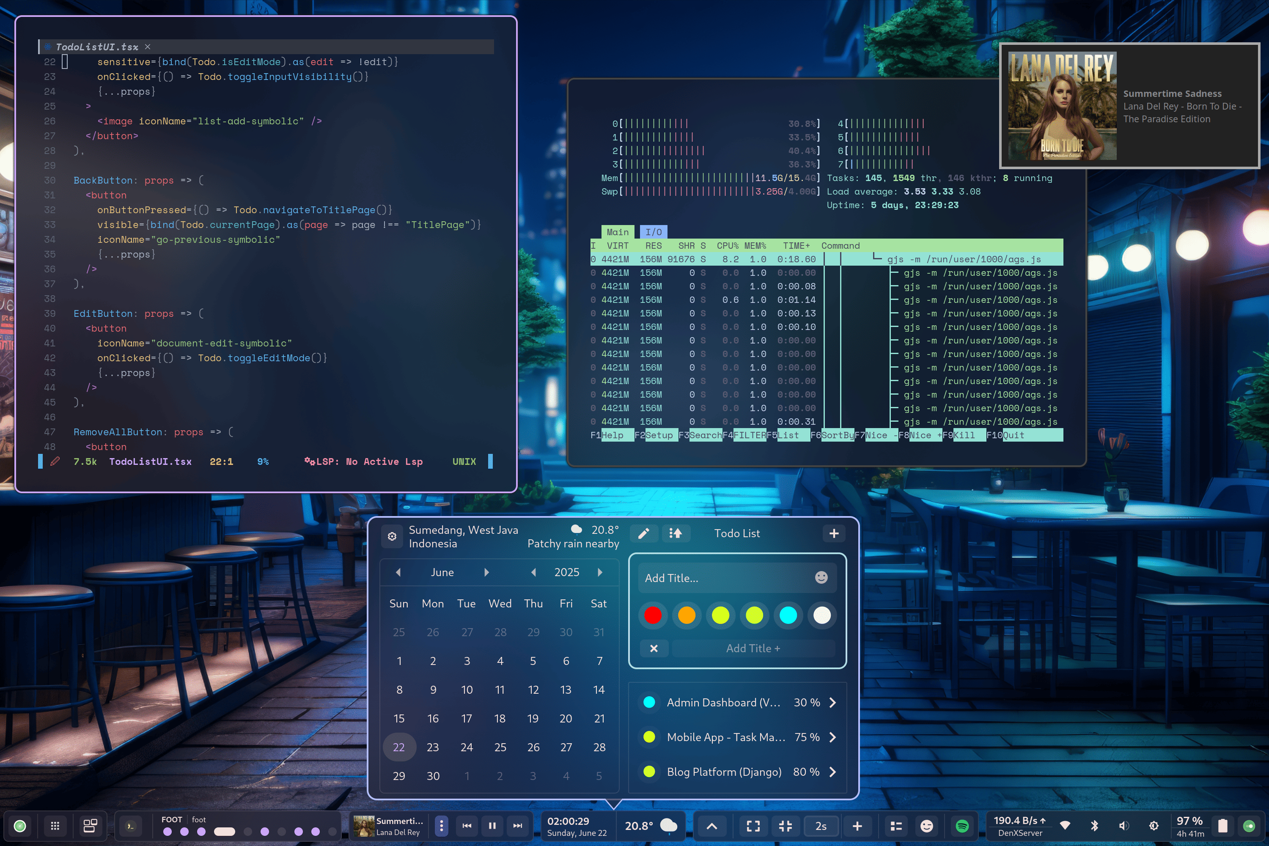The height and width of the screenshot is (846, 1269).
Task: Click the brightness icon in the tray
Action: 1154,826
